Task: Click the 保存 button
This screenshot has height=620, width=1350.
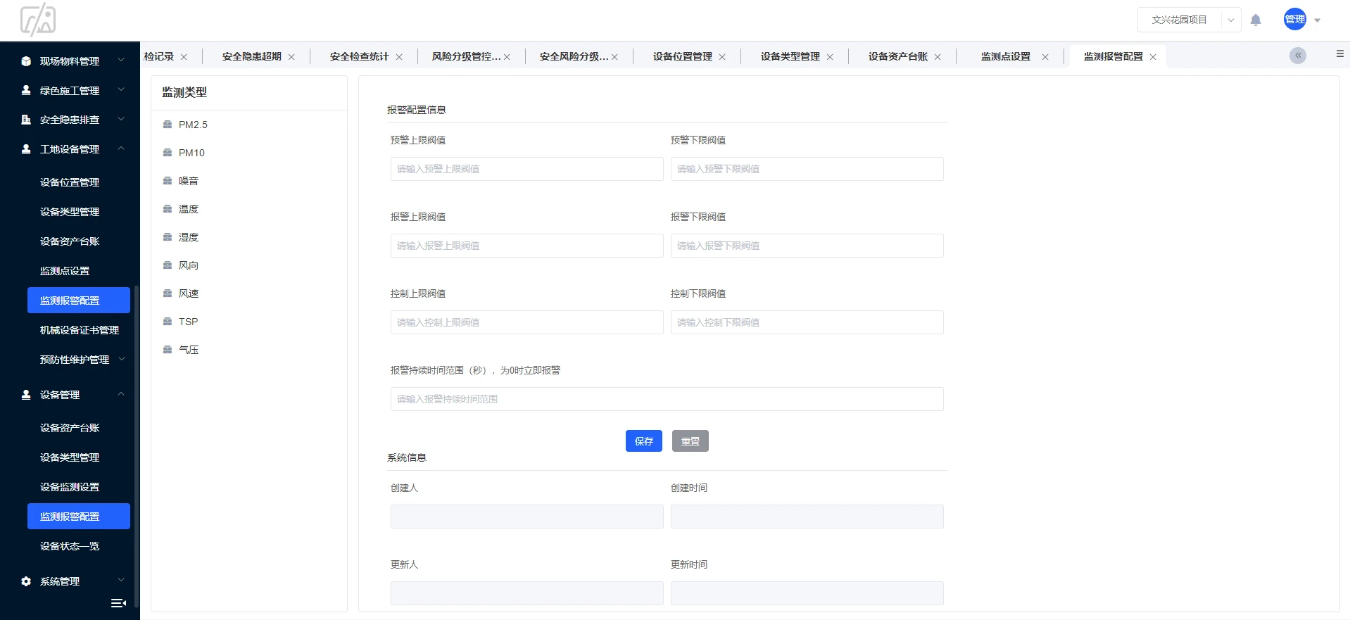Action: [x=644, y=441]
